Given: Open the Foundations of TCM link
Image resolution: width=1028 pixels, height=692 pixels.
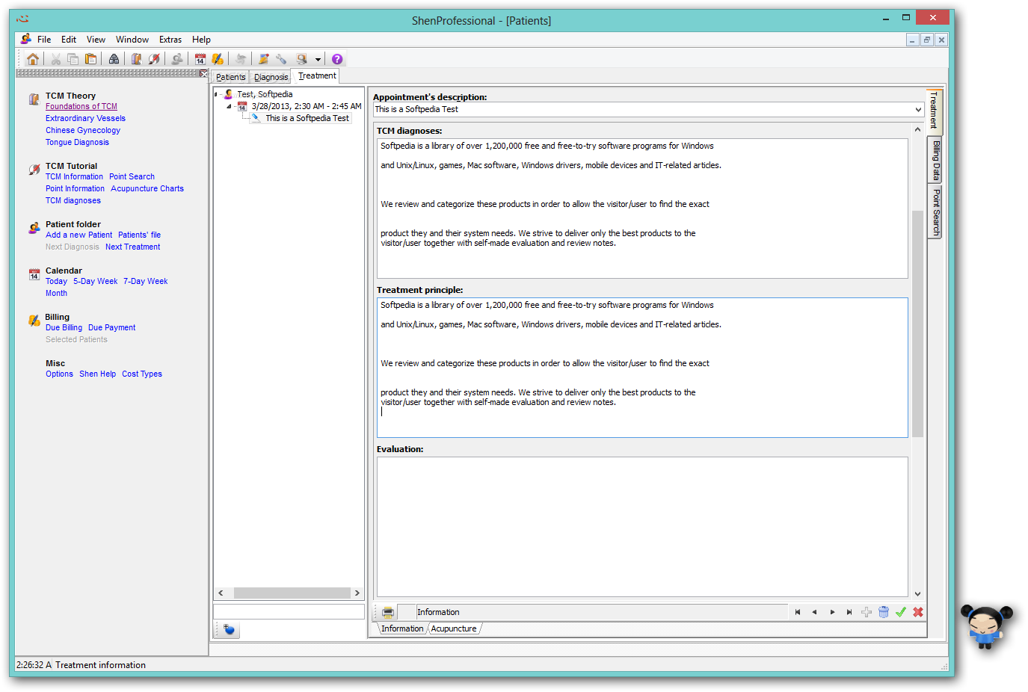Looking at the screenshot, I should tap(81, 107).
